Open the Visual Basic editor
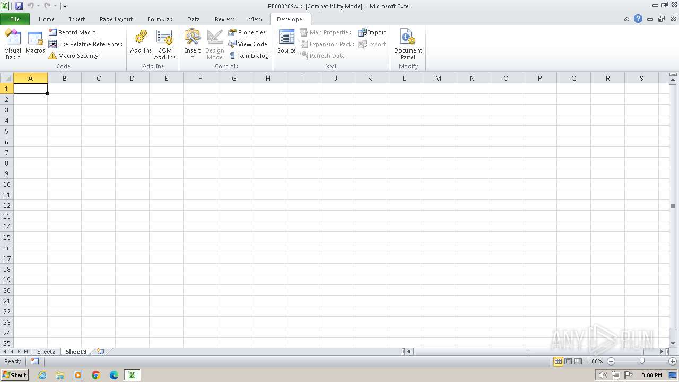Screen dimensions: 679x382 point(13,44)
